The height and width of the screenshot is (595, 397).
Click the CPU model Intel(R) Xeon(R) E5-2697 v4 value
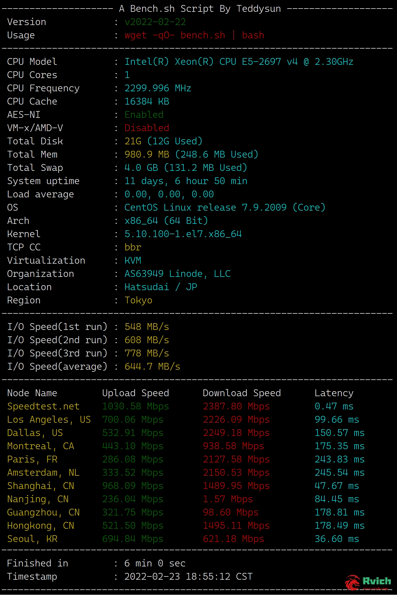(x=239, y=62)
